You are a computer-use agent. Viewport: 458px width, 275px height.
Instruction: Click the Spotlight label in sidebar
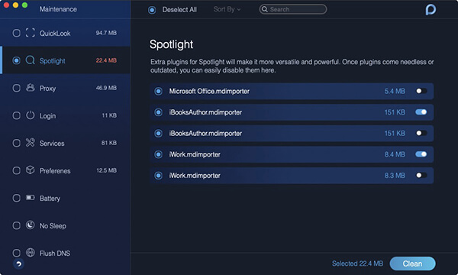pyautogui.click(x=52, y=61)
